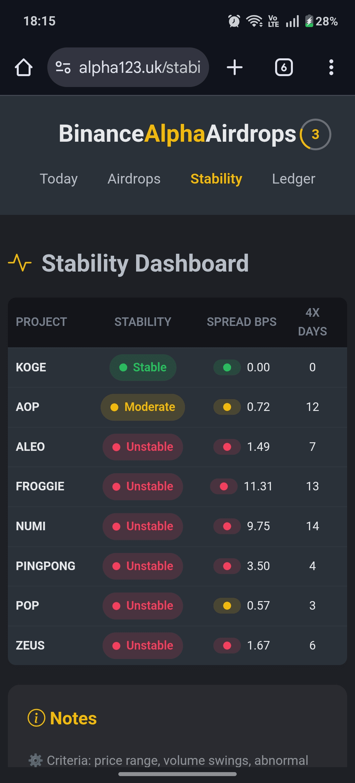
Task: Sort by the 4X DAYS column header
Action: click(x=312, y=322)
